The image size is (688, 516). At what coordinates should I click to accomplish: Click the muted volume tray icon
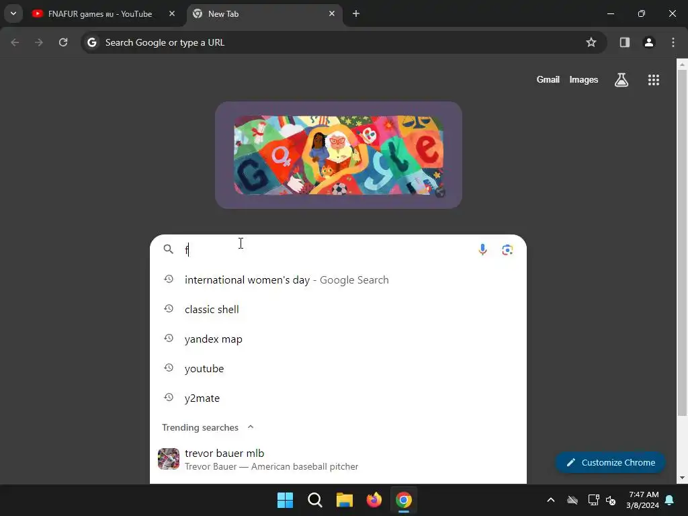610,500
